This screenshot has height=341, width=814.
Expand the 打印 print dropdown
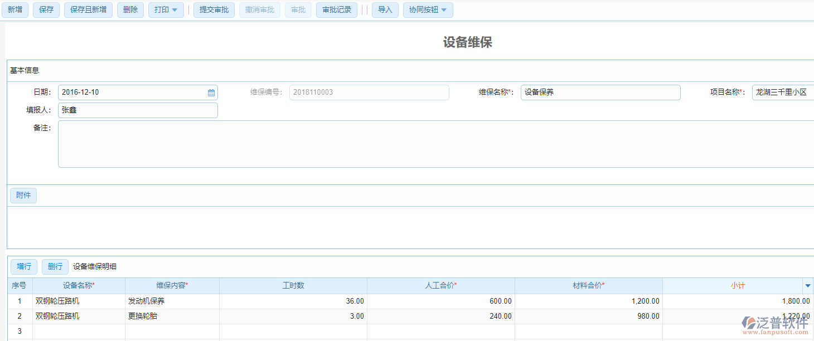click(x=166, y=9)
